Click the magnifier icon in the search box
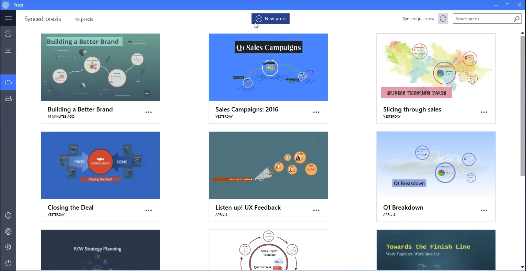 (517, 19)
